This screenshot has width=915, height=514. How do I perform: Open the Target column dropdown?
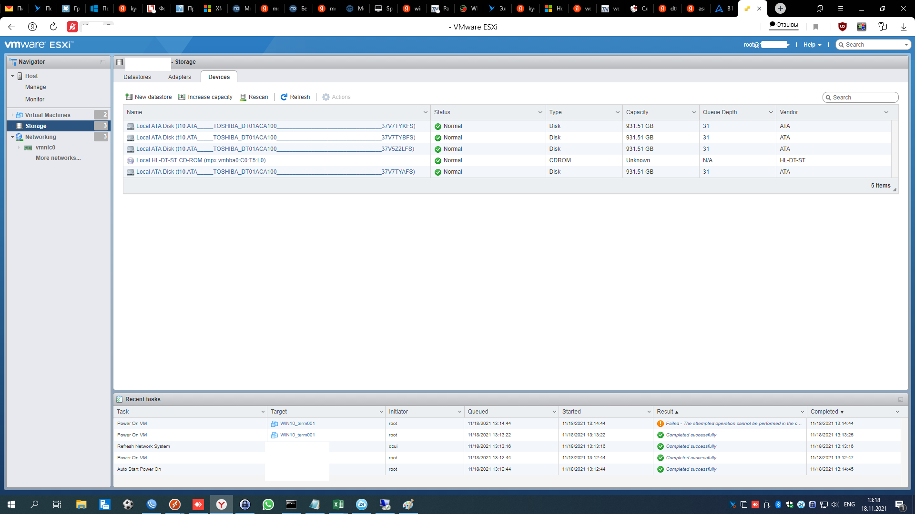(x=381, y=412)
